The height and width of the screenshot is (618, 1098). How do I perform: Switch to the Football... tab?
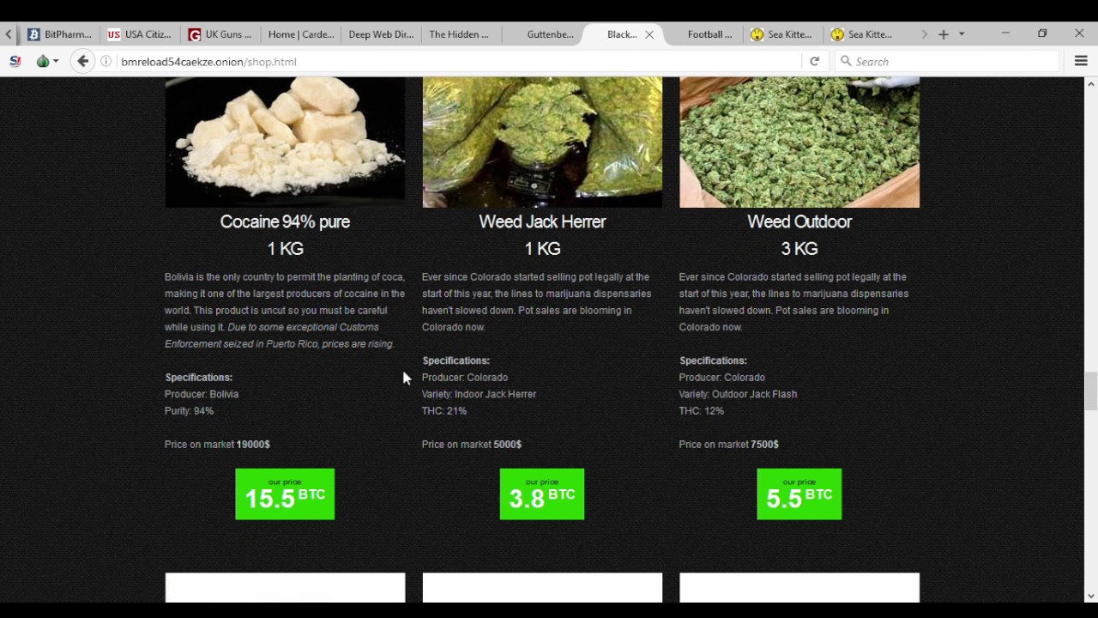[x=709, y=34]
